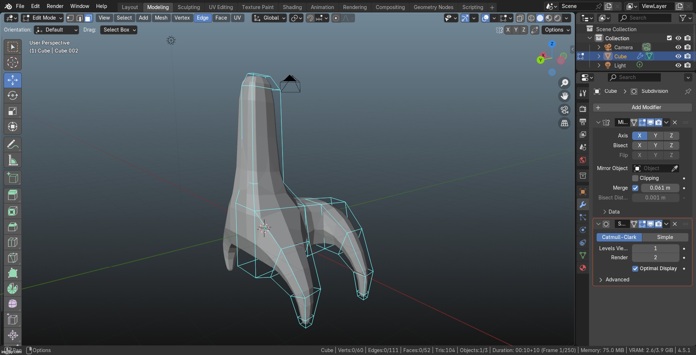Toggle camera view in viewport
This screenshot has width=696, height=355.
pos(564,110)
